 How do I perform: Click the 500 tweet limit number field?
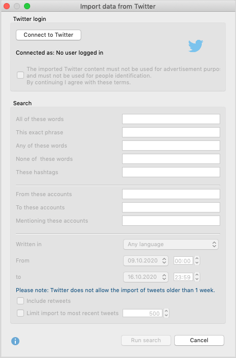coord(143,313)
